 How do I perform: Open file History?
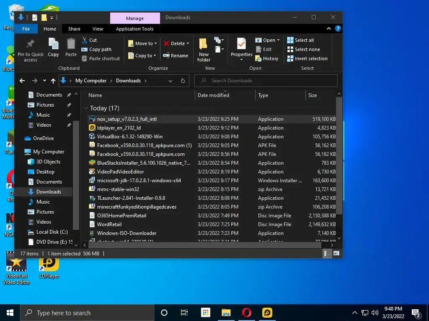click(x=267, y=59)
